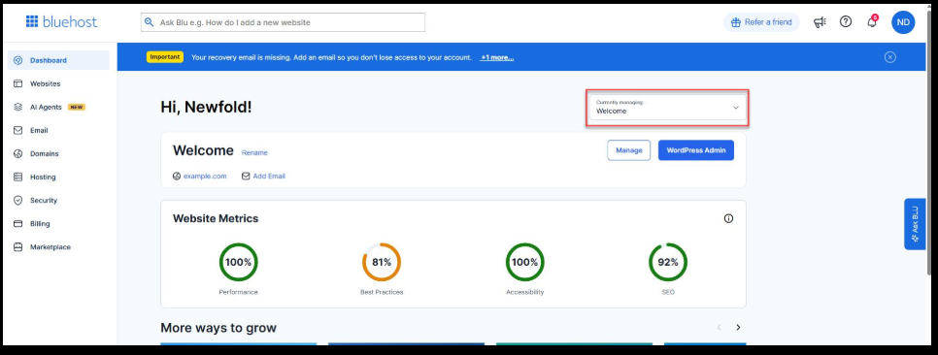Image resolution: width=938 pixels, height=355 pixels.
Task: Click the Add Email link
Action: coord(269,177)
